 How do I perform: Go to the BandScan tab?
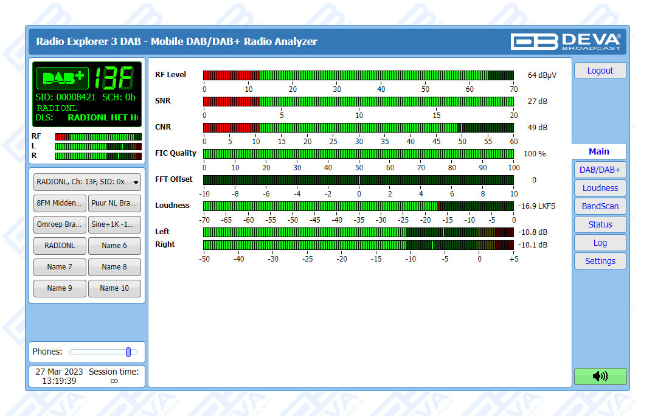coord(600,206)
